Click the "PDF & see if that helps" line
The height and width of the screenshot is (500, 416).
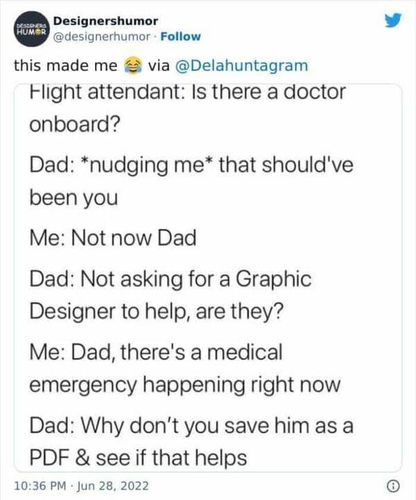pos(138,458)
